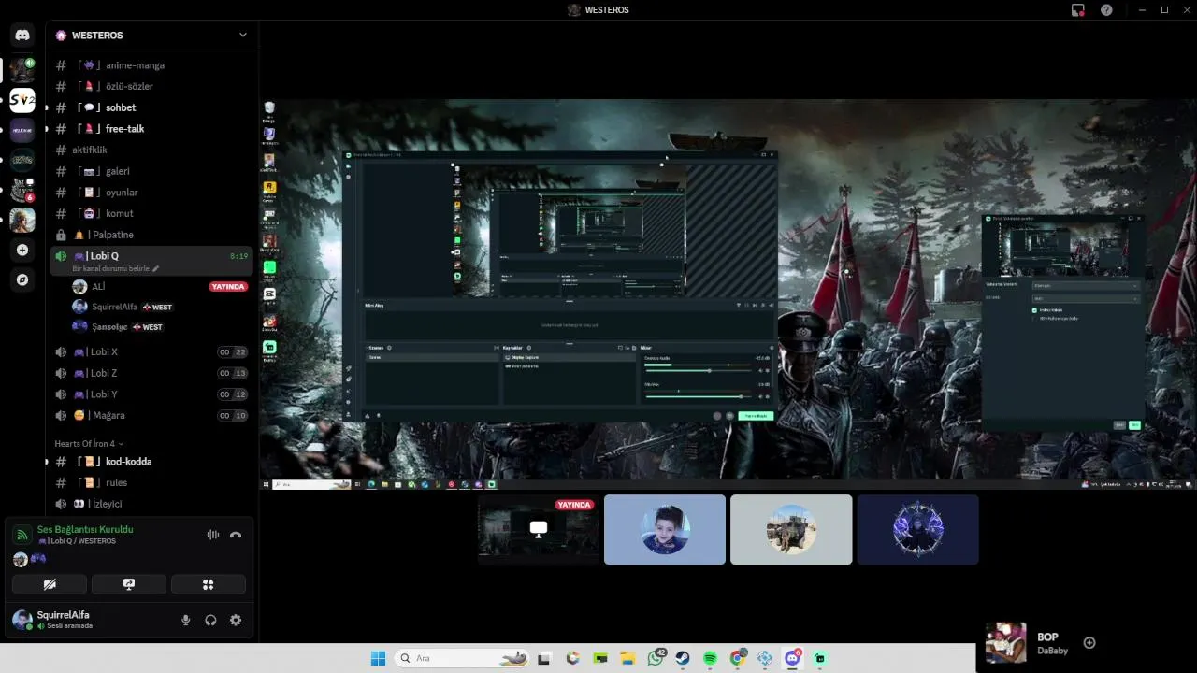1197x673 pixels.
Task: Open the explore servers compass icon
Action: [x=22, y=279]
